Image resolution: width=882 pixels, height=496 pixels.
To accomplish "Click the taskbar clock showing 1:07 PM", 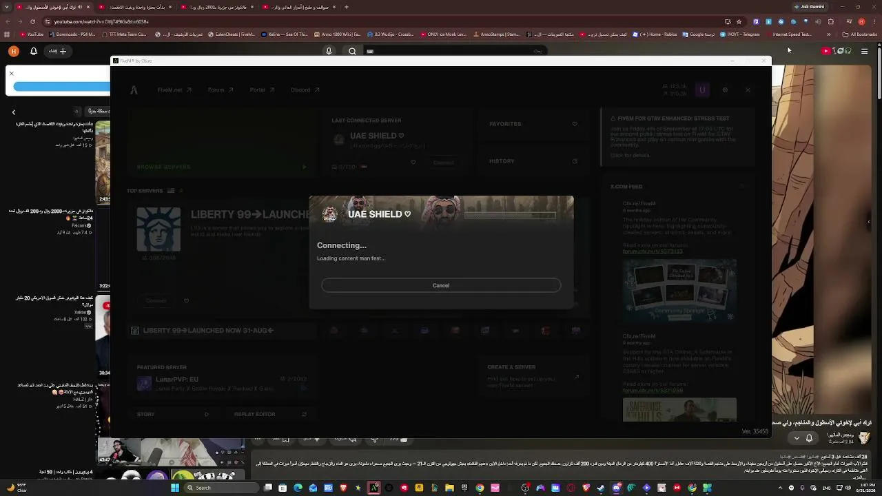I will 864,488.
